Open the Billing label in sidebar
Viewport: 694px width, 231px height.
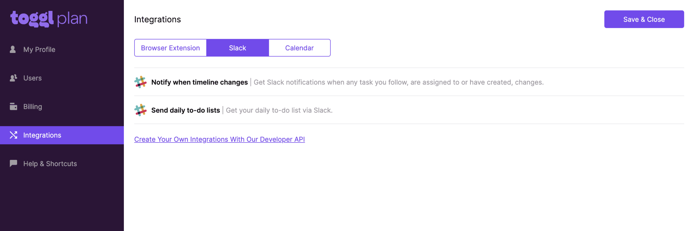pos(33,106)
